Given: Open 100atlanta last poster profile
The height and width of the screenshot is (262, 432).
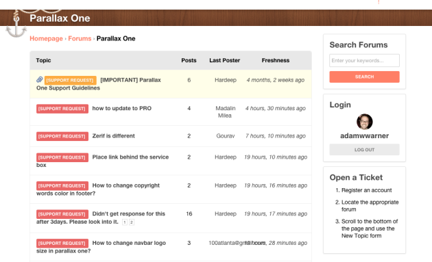Looking at the screenshot, I should click(237, 243).
